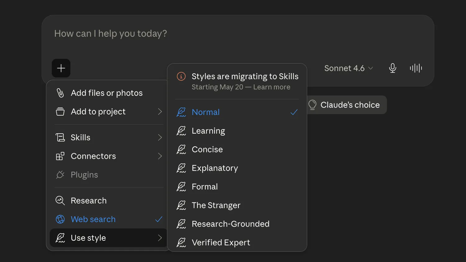The width and height of the screenshot is (466, 262).
Task: Click the quill icon next to Normal
Action: [181, 112]
